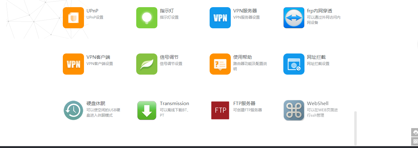Viewport: 418px width, 148px height.
Task: Show the QR code floating button
Action: tap(415, 141)
